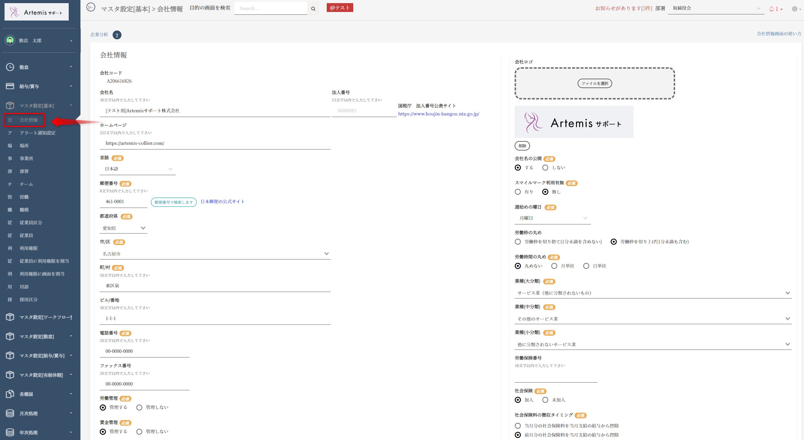Viewport: 804px width, 440px height.
Task: Open the 言語 dropdown showing 日本語
Action: click(138, 169)
